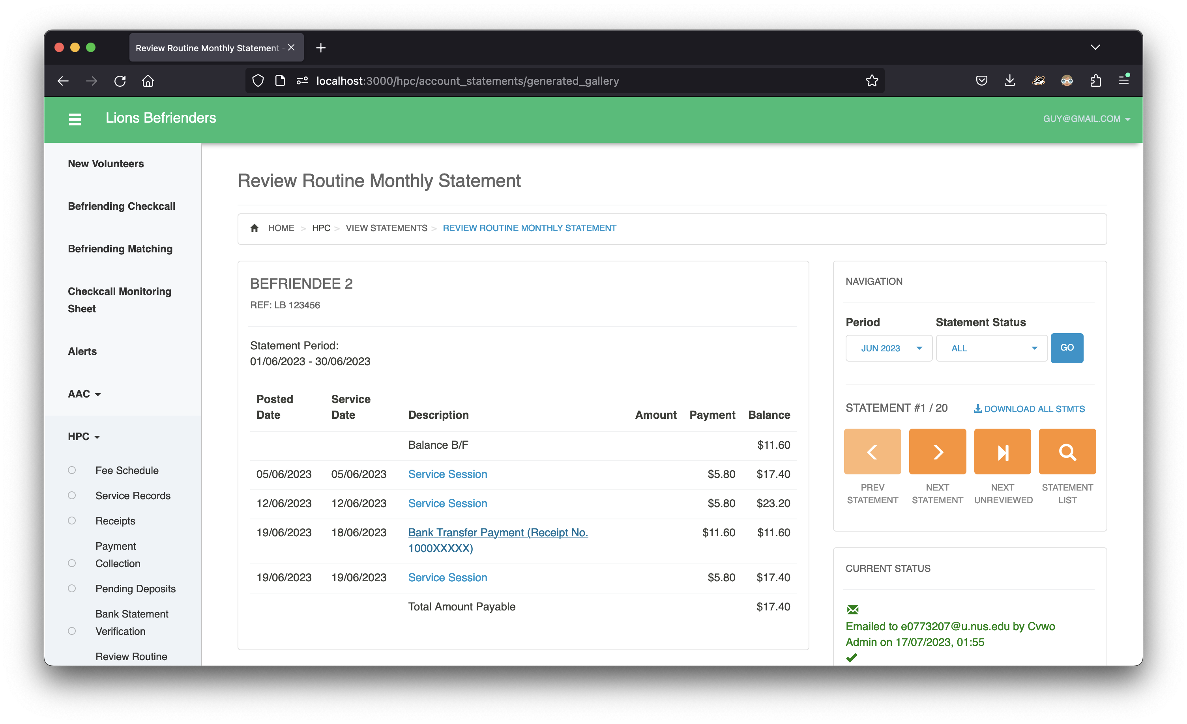Open Service Session link dated 19/06/2023

(x=447, y=577)
